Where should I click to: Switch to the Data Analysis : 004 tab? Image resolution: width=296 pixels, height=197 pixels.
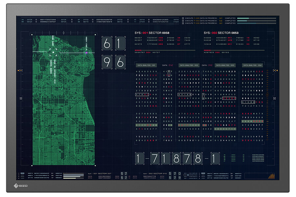[x=253, y=65]
